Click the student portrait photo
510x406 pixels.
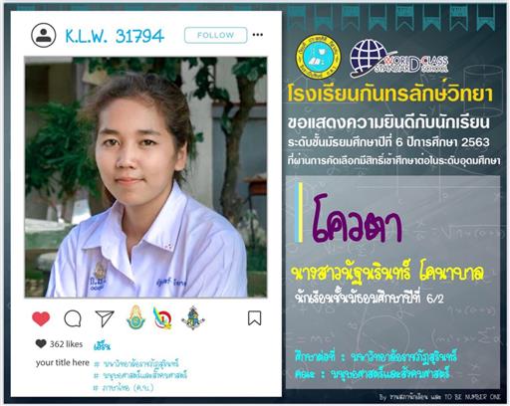coord(145,177)
